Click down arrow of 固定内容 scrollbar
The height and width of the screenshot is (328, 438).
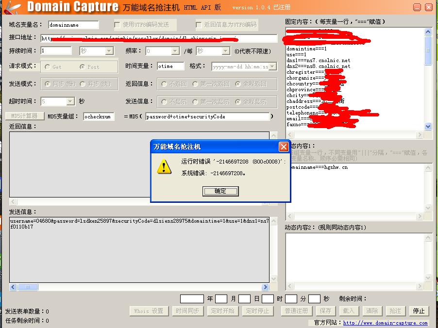point(428,126)
